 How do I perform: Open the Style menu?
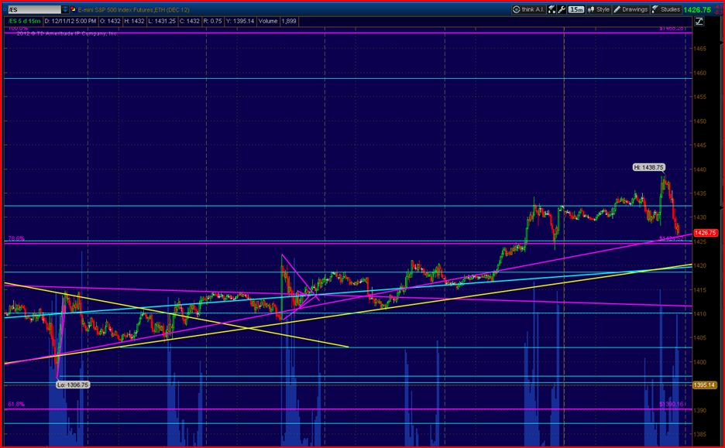coord(598,9)
